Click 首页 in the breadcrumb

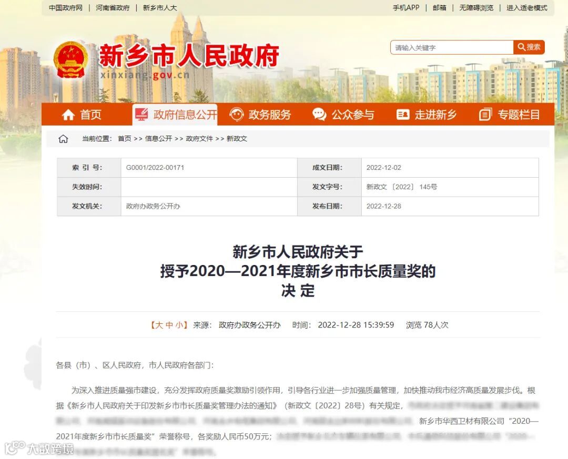point(125,139)
